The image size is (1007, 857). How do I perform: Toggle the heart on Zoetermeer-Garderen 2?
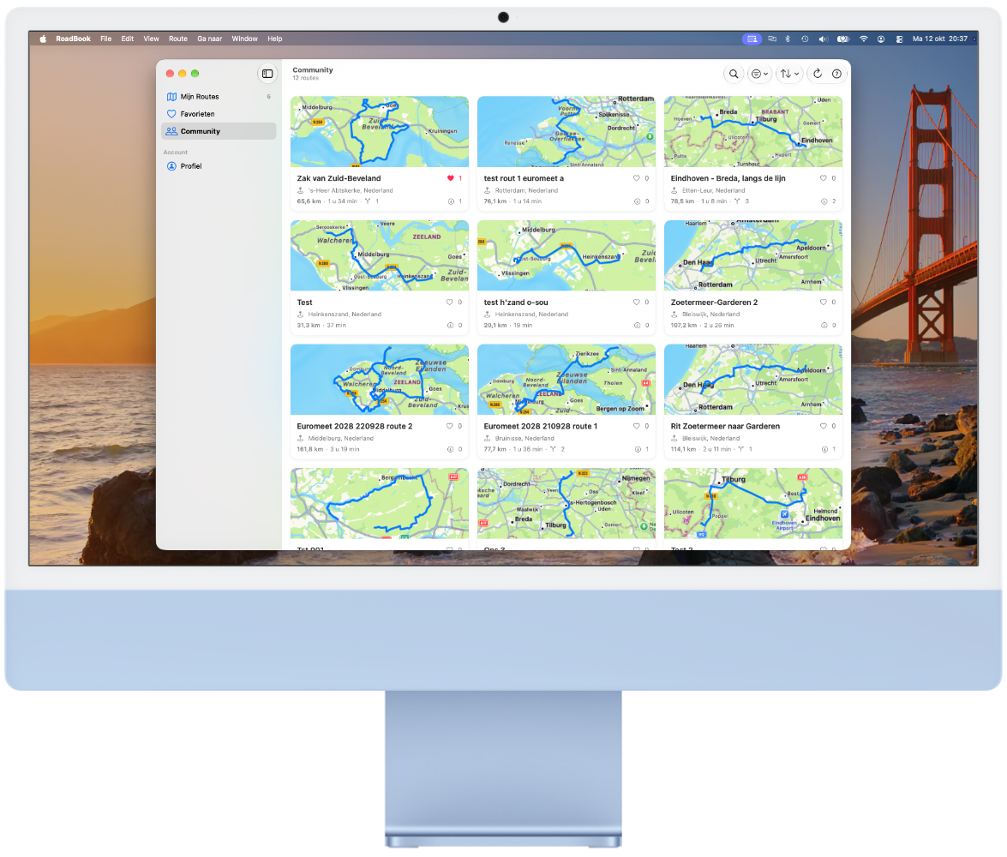824,302
